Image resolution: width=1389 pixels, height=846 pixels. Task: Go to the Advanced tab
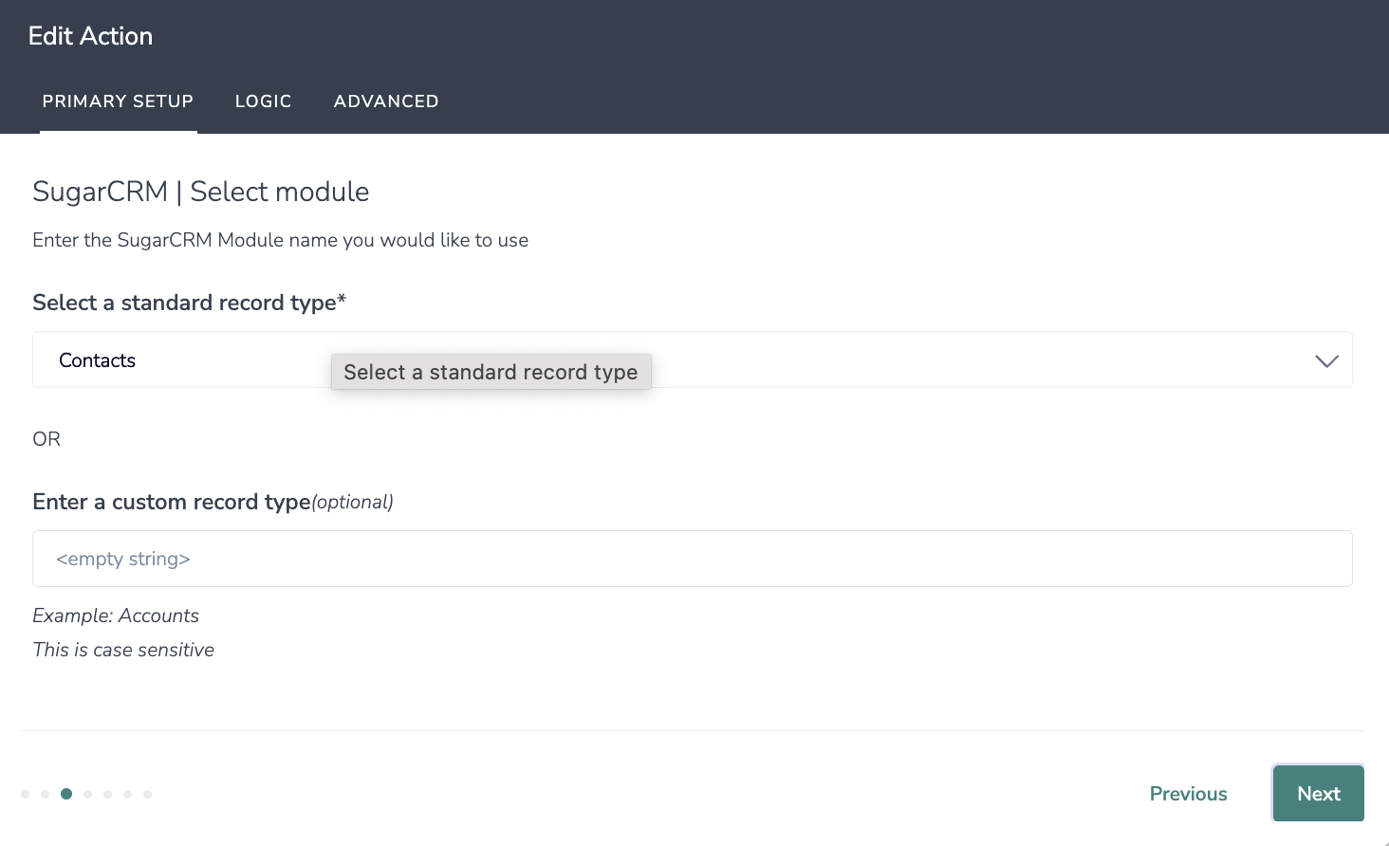point(386,101)
